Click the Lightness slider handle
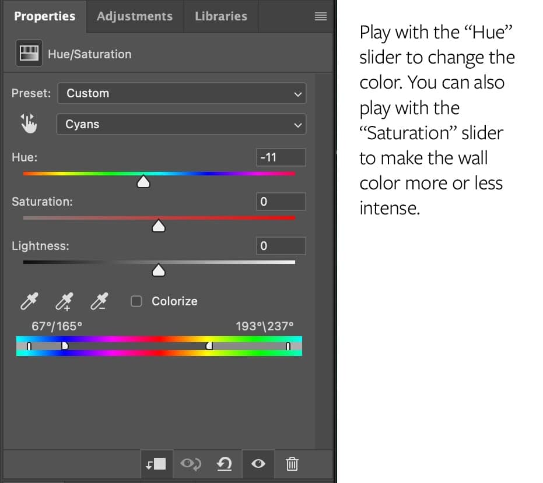The width and height of the screenshot is (543, 483). click(158, 270)
